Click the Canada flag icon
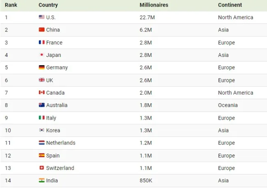Image resolution: width=267 pixels, height=188 pixels. [41, 93]
